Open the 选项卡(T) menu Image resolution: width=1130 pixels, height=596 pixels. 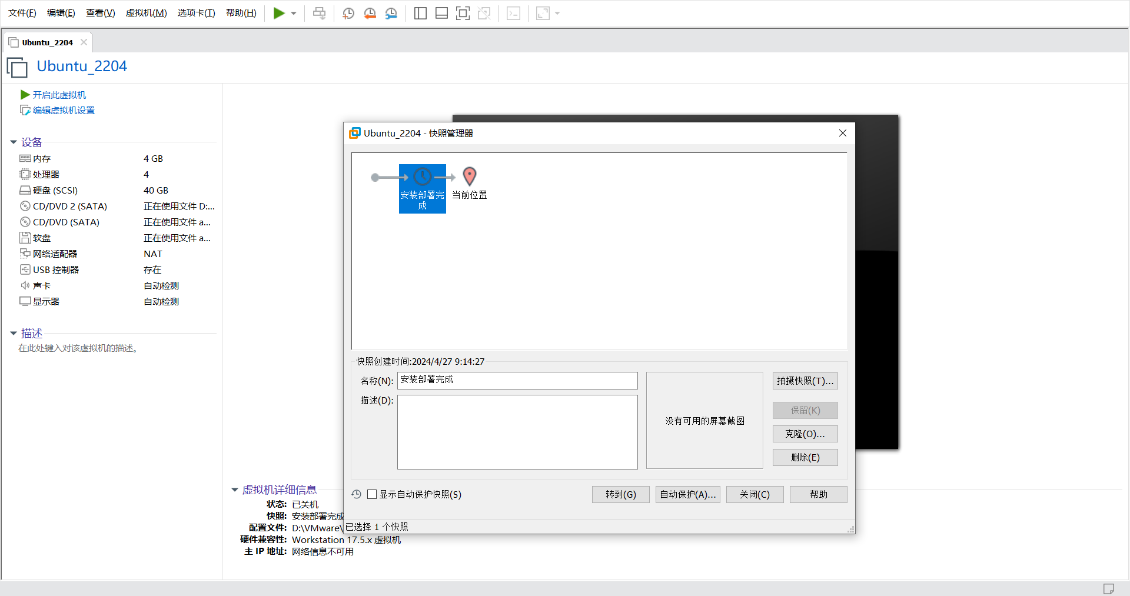click(197, 13)
